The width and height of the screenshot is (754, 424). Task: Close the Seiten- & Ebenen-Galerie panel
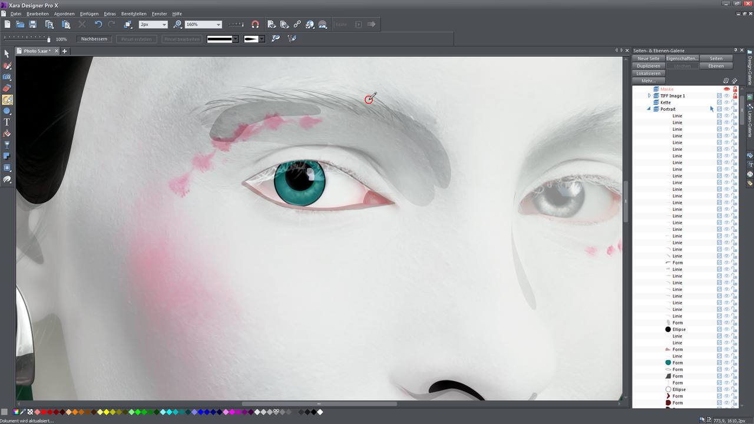coord(742,51)
